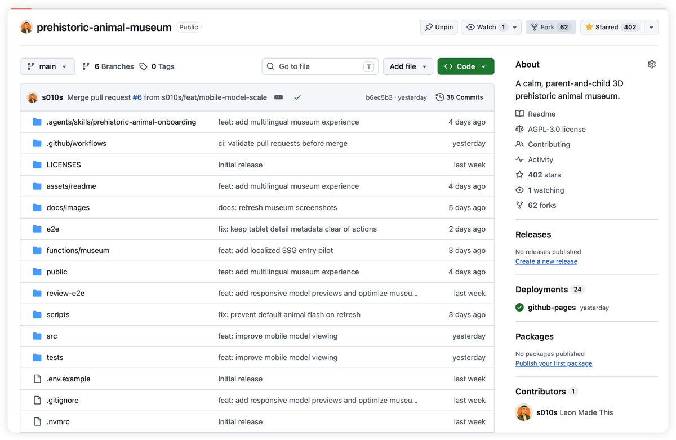Image resolution: width=676 pixels, height=440 pixels.
Task: Open the 38 Commits history
Action: [459, 97]
